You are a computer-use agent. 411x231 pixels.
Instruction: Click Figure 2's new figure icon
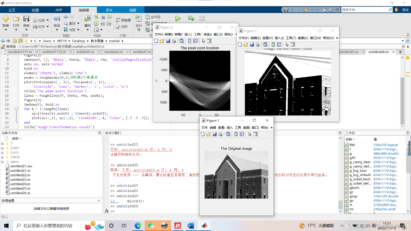click(x=156, y=41)
